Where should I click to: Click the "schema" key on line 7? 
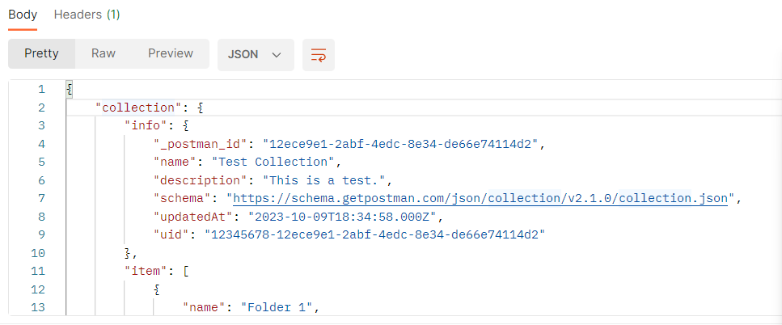(x=183, y=198)
